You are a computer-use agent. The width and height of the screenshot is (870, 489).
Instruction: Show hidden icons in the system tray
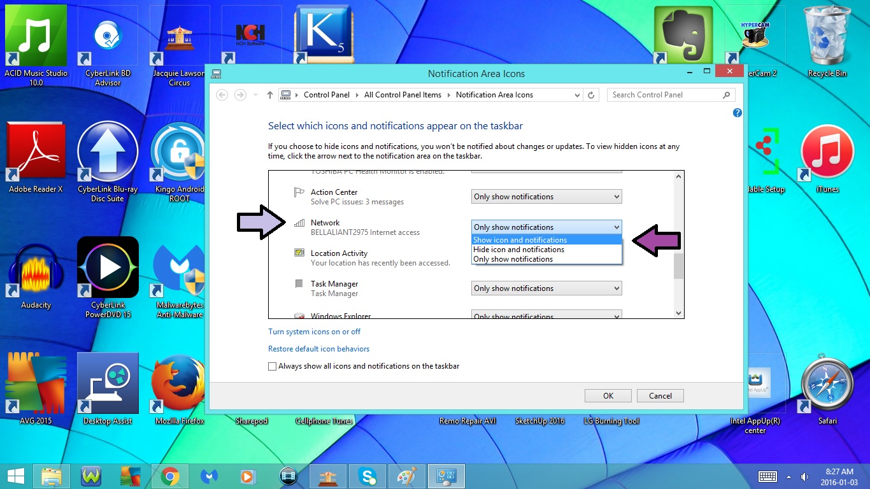click(789, 477)
